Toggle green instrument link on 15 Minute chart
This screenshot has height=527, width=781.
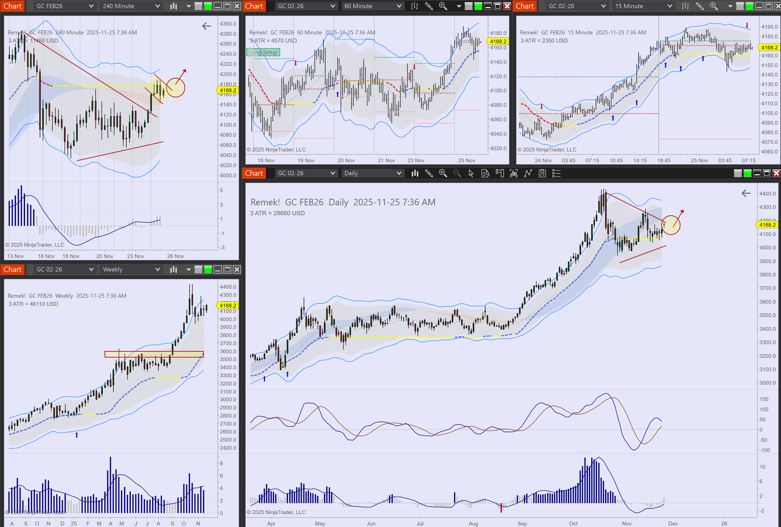coord(749,6)
